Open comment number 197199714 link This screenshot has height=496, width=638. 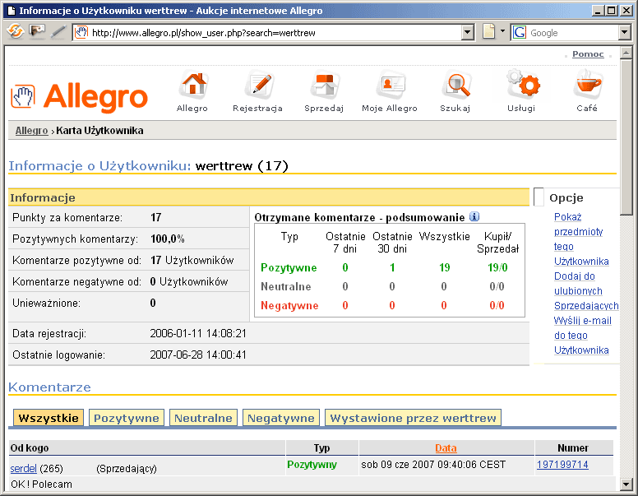(x=562, y=465)
